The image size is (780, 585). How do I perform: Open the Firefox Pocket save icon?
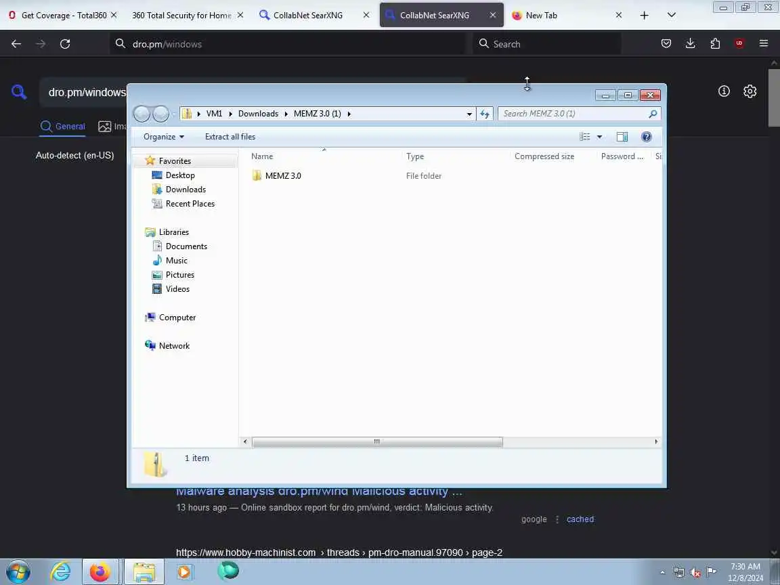(666, 44)
